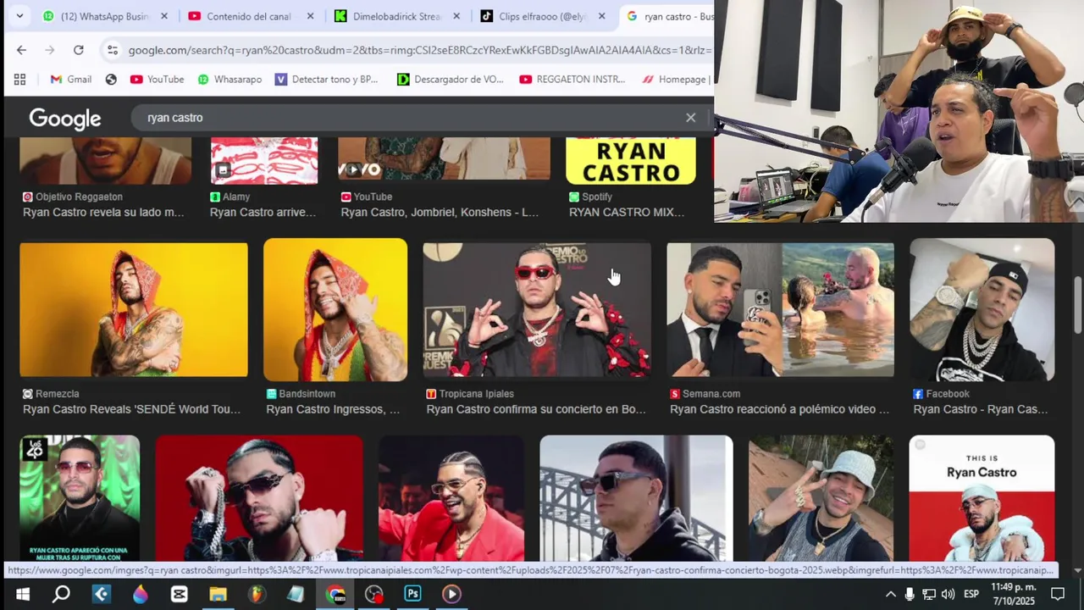The height and width of the screenshot is (610, 1084).
Task: Click the page vertical scrollbar thumb
Action: pyautogui.click(x=1077, y=303)
